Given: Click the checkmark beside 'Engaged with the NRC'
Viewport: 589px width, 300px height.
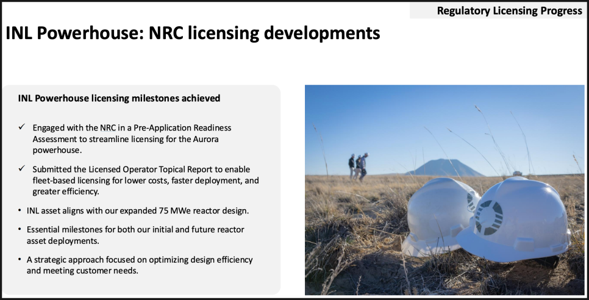Looking at the screenshot, I should [x=22, y=127].
